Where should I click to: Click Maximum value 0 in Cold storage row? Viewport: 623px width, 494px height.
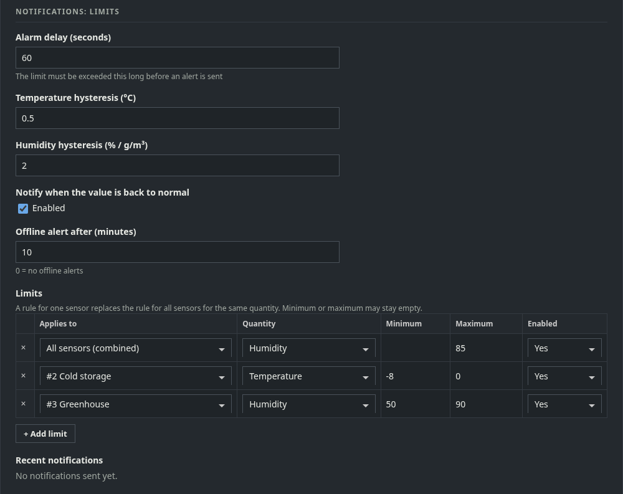pos(486,376)
